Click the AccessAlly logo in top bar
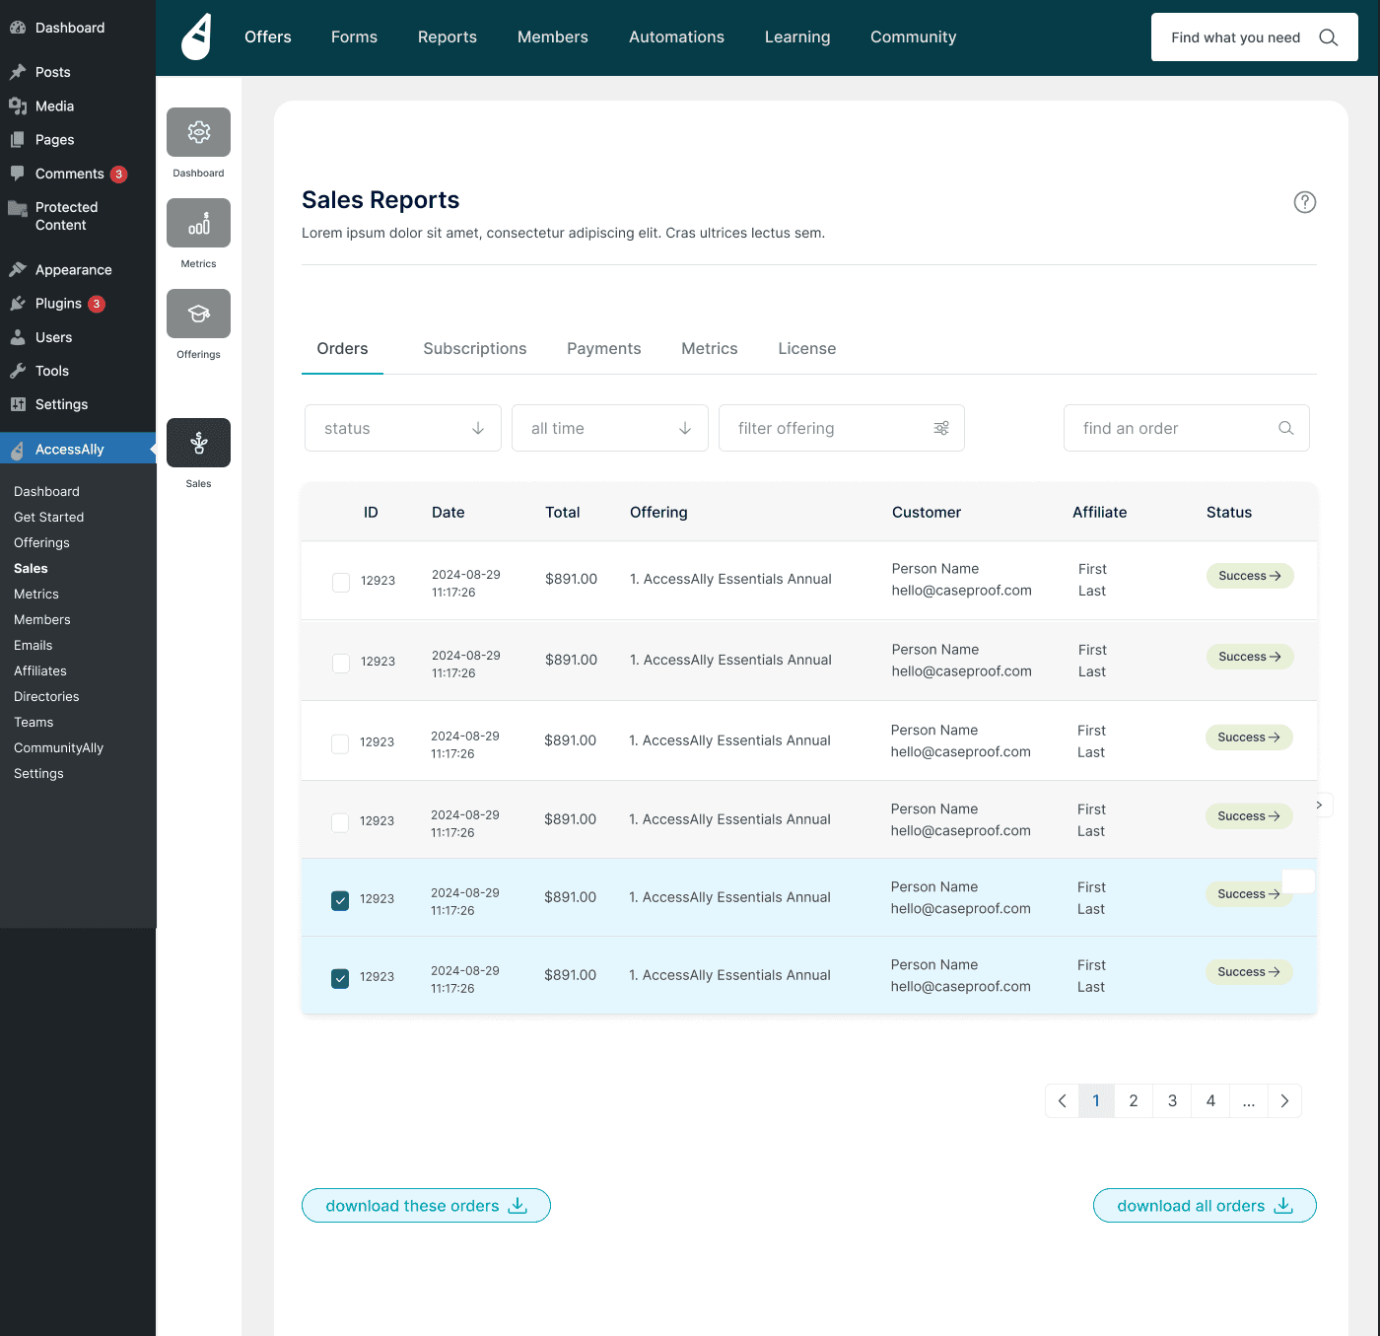This screenshot has height=1336, width=1380. [197, 37]
